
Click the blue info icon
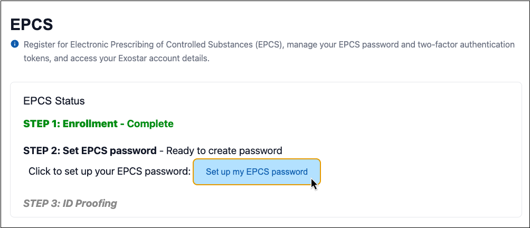pyautogui.click(x=15, y=44)
